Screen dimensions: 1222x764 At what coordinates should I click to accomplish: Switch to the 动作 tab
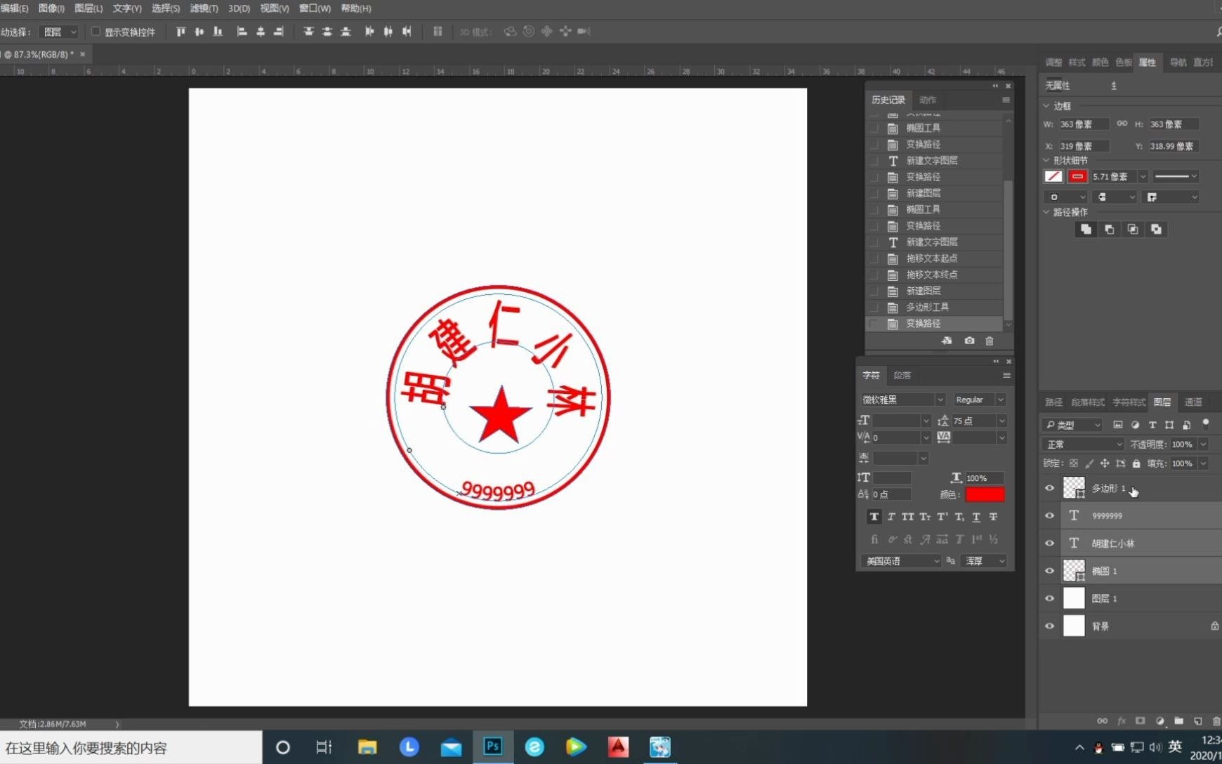point(928,100)
